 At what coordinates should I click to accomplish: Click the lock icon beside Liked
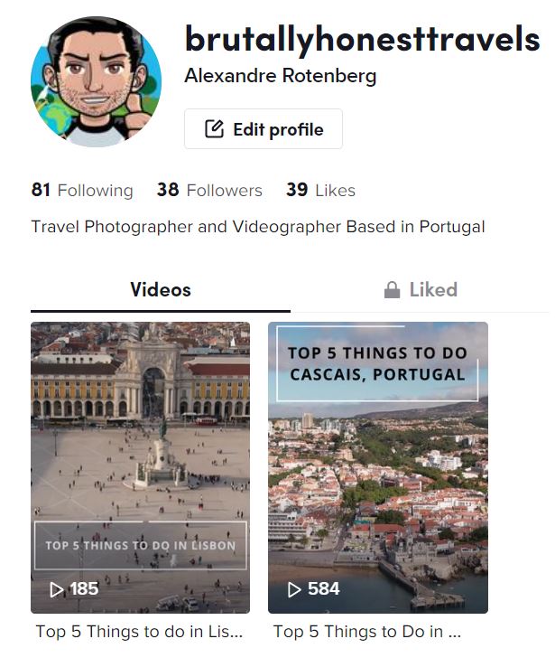[392, 290]
